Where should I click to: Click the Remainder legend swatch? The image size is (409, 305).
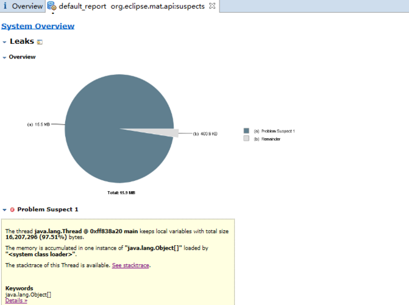(246, 138)
